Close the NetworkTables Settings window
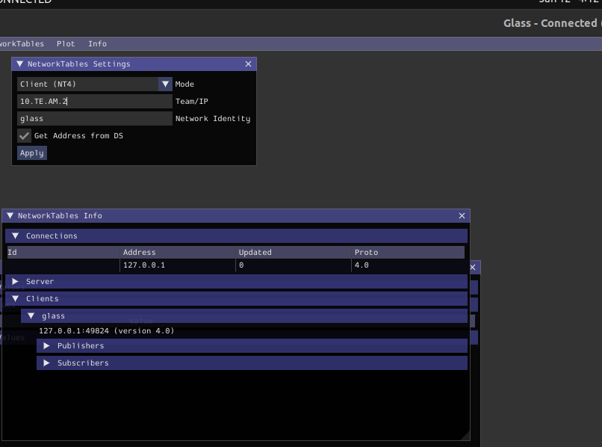This screenshot has height=447, width=602. [249, 64]
